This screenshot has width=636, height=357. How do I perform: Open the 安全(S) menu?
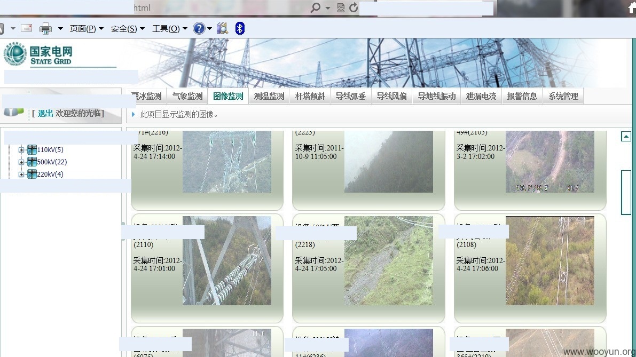pyautogui.click(x=128, y=29)
